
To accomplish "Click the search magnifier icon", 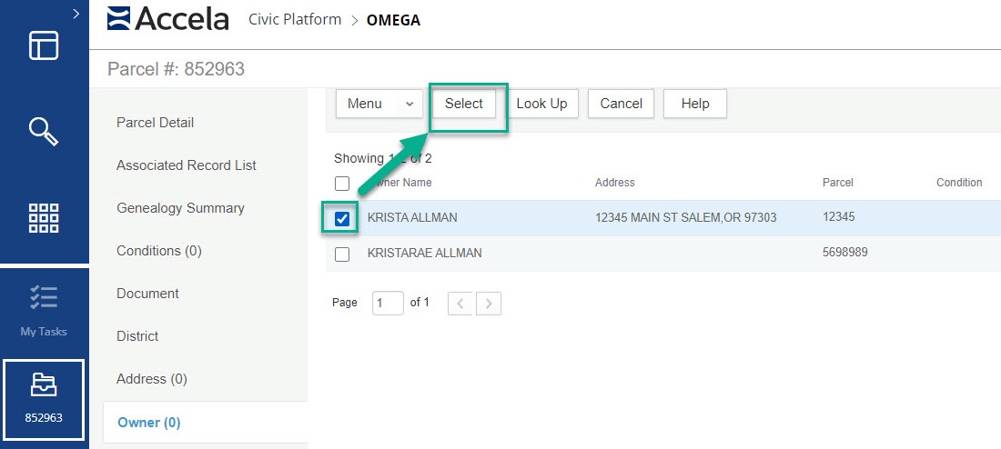I will [x=44, y=131].
